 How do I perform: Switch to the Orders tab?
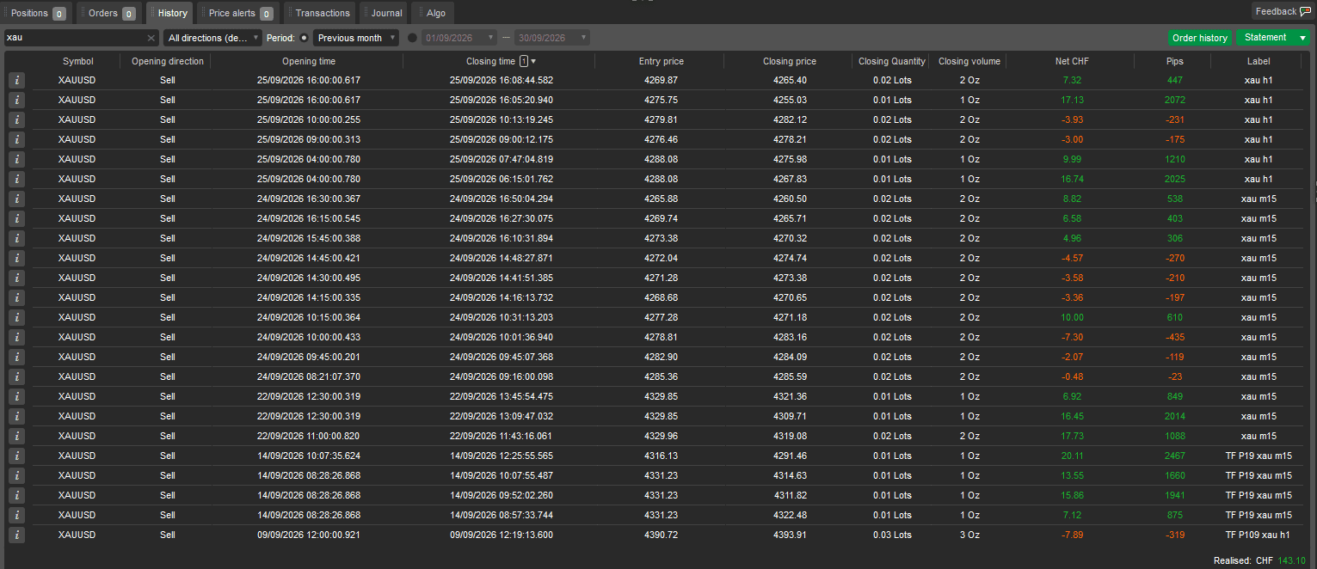[x=108, y=13]
